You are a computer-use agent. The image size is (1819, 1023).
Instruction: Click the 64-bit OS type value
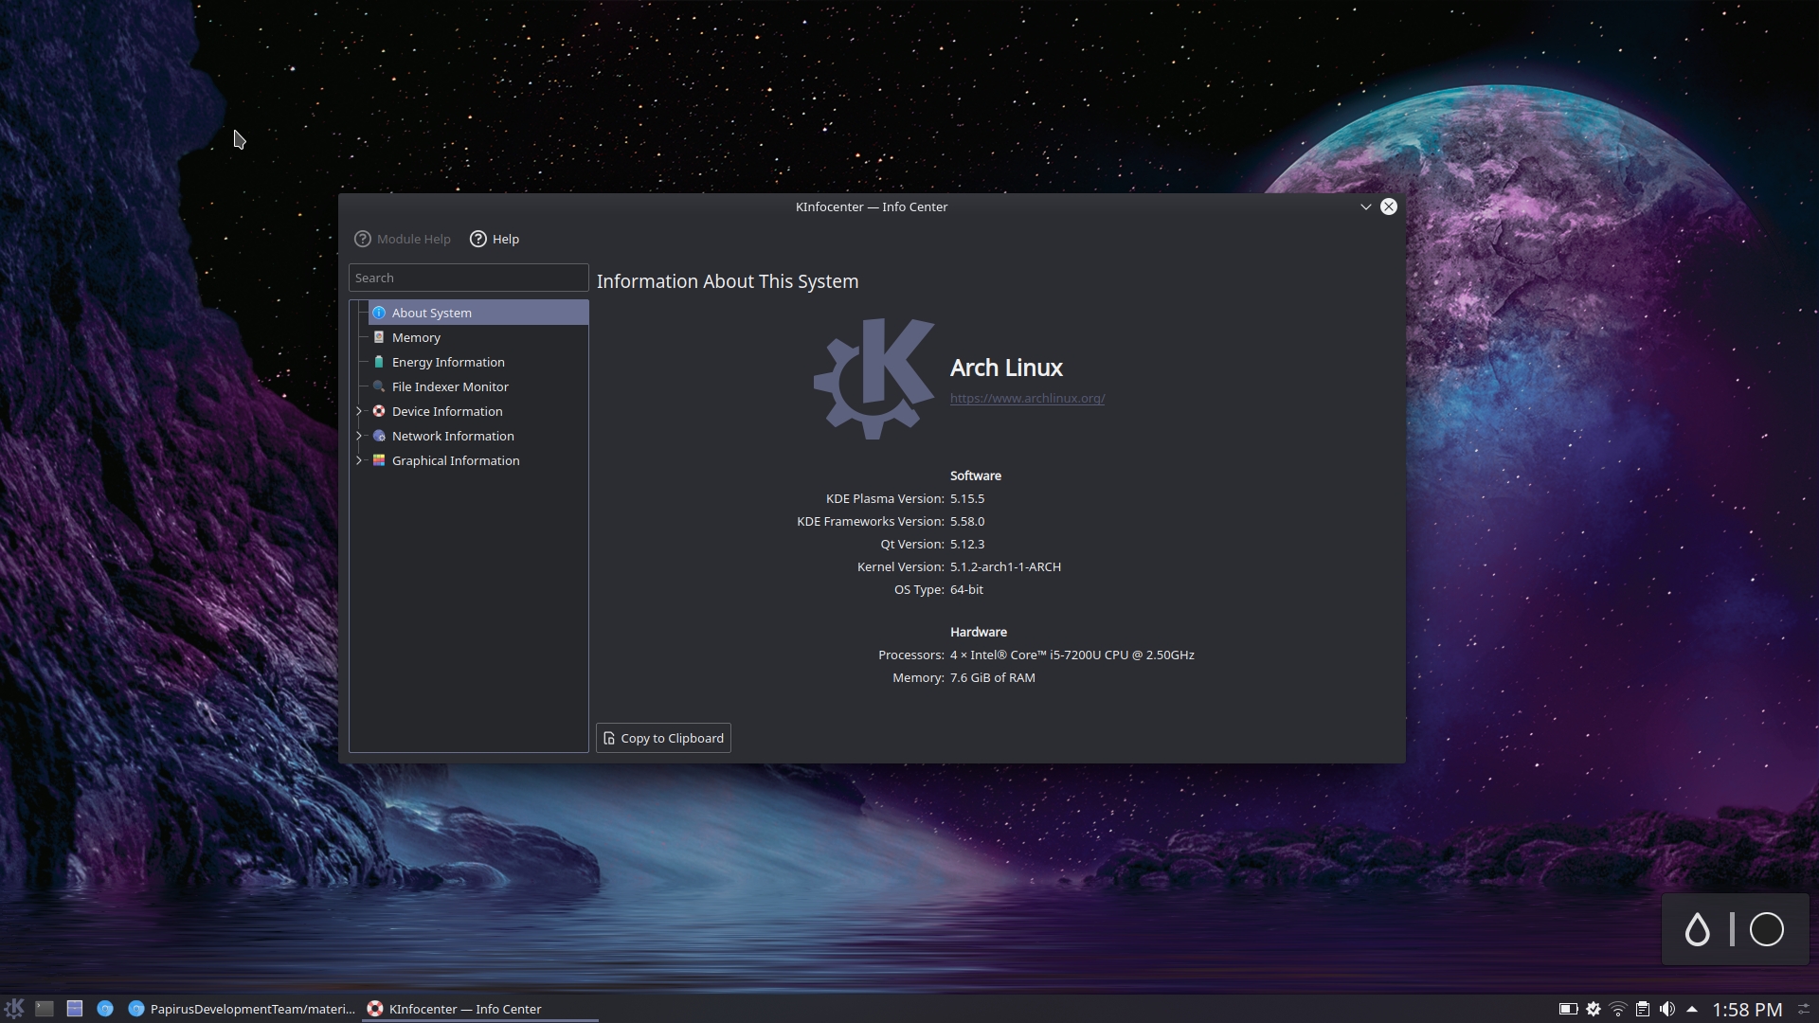966,589
